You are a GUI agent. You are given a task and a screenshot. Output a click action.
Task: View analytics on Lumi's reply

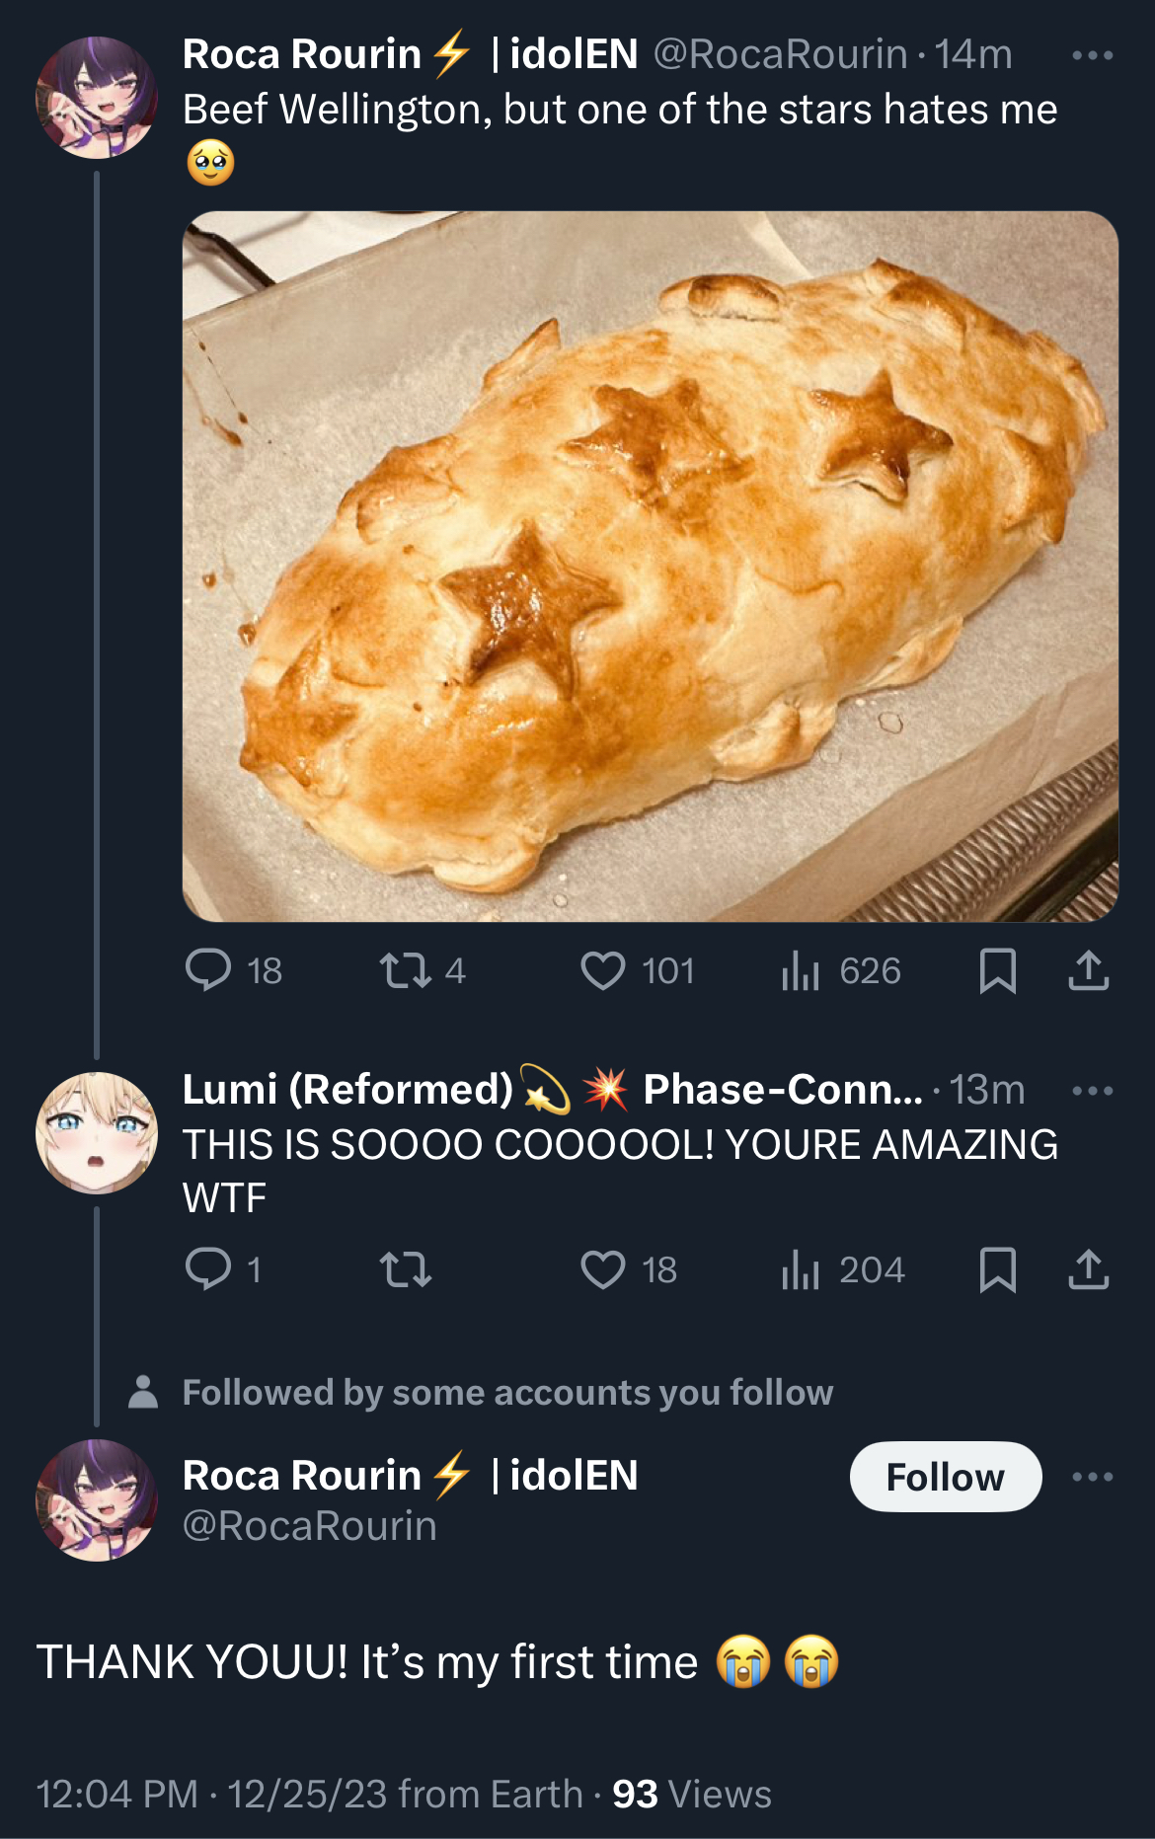click(801, 1268)
